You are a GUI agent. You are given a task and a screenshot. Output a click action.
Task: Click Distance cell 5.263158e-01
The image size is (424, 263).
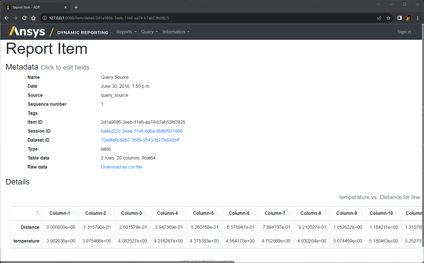click(x=205, y=227)
